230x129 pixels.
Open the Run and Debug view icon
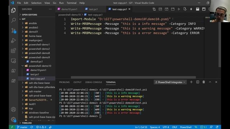pos(13,40)
